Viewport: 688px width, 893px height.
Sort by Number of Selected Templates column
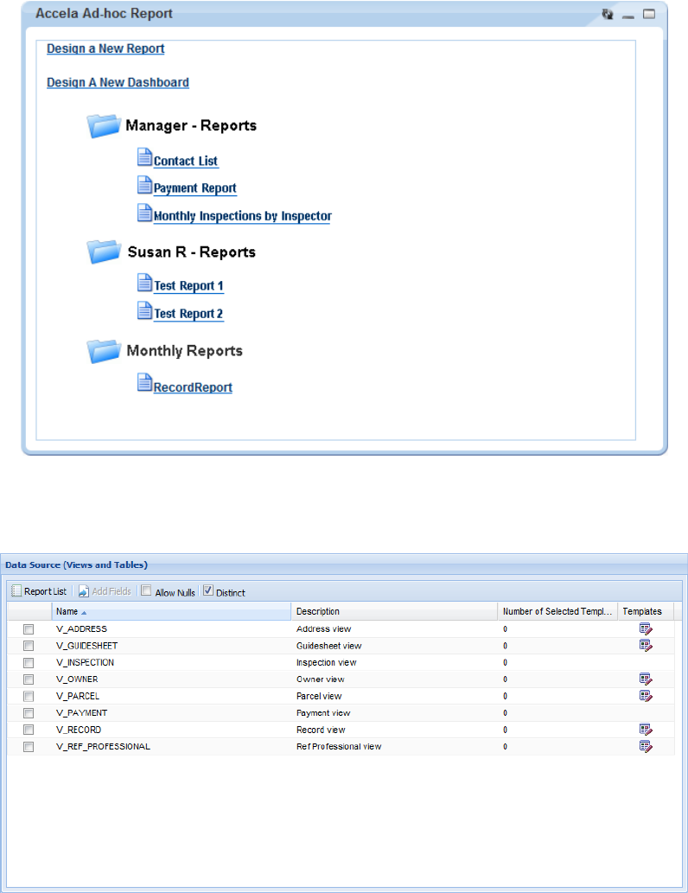coord(557,612)
